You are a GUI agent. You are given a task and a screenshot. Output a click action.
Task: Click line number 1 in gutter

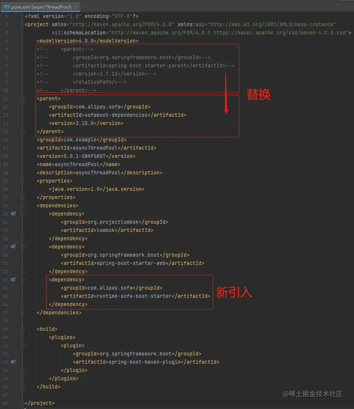click(6, 16)
